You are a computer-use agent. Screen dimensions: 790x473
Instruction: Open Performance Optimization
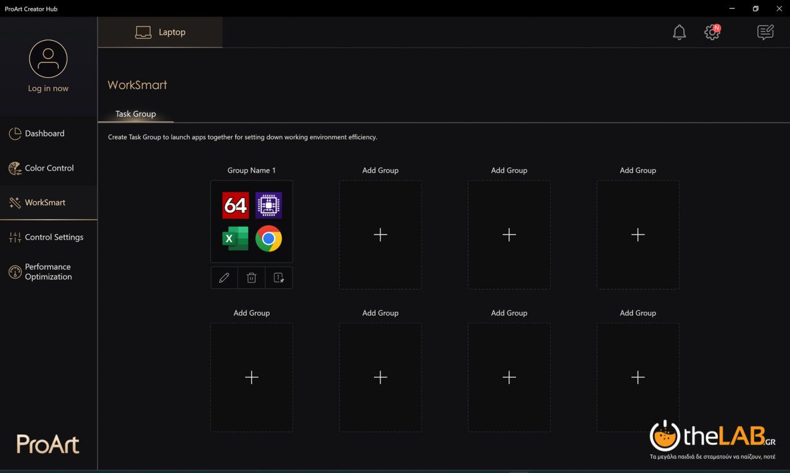[46, 272]
